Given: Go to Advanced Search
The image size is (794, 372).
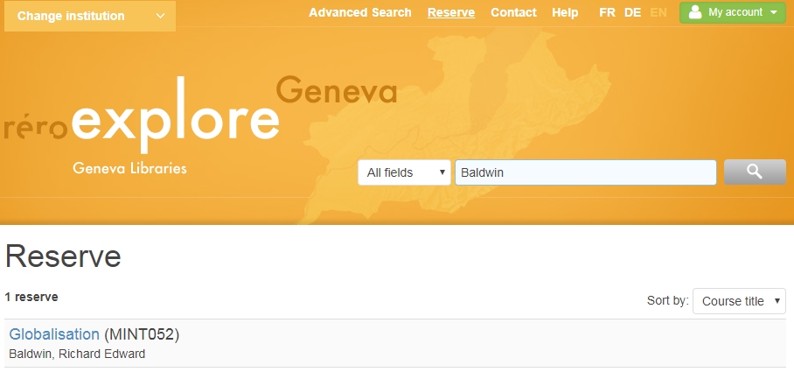Looking at the screenshot, I should tap(359, 12).
